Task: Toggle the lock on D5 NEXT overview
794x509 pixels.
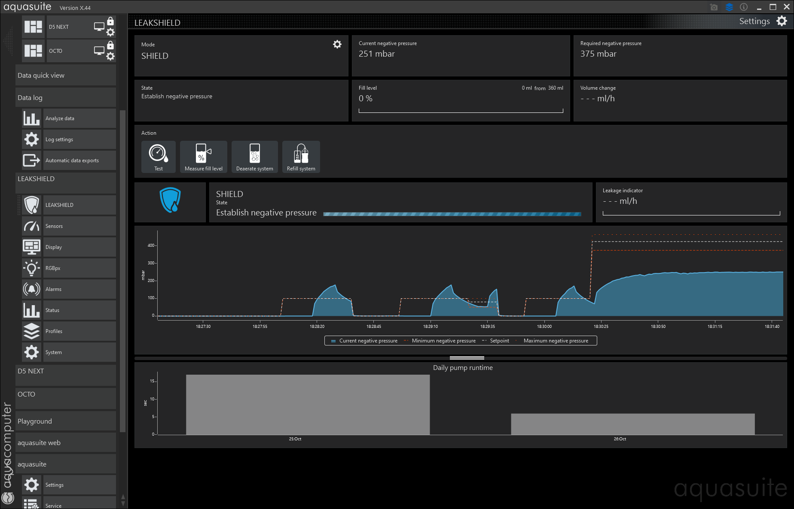Action: [x=110, y=21]
